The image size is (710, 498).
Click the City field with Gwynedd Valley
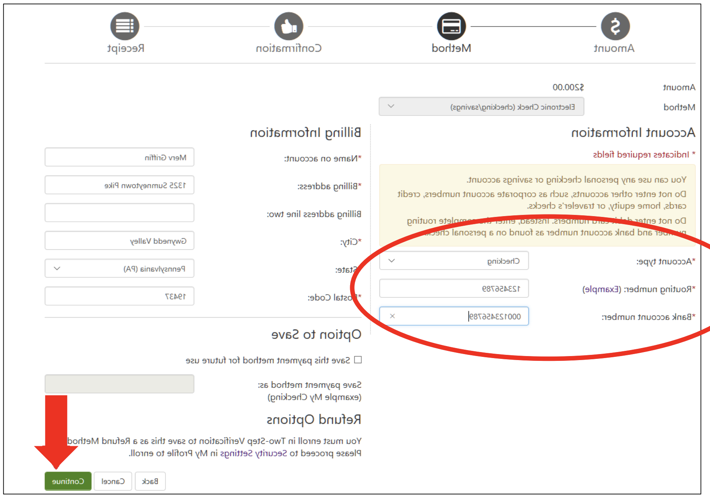point(119,241)
